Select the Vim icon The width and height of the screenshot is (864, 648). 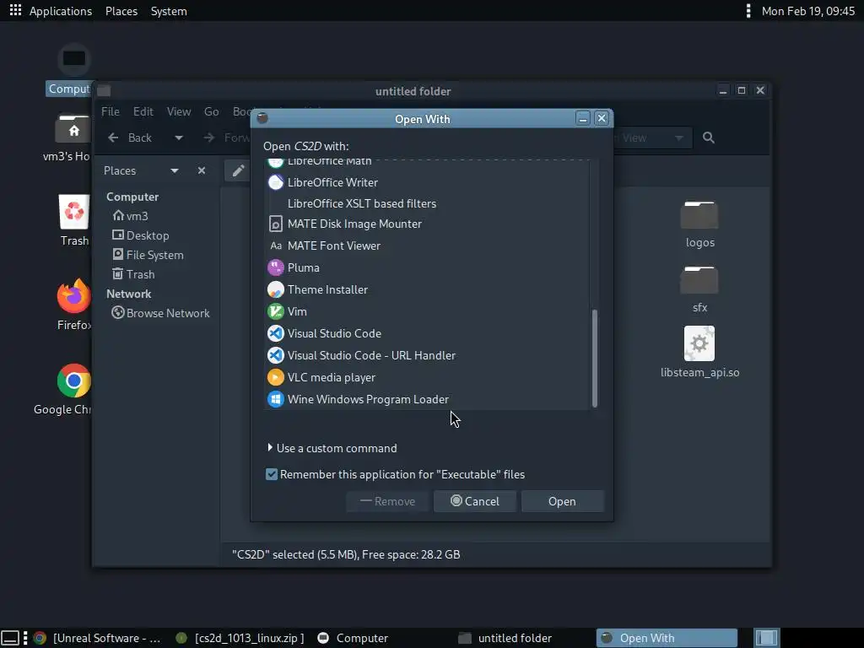[x=276, y=312]
